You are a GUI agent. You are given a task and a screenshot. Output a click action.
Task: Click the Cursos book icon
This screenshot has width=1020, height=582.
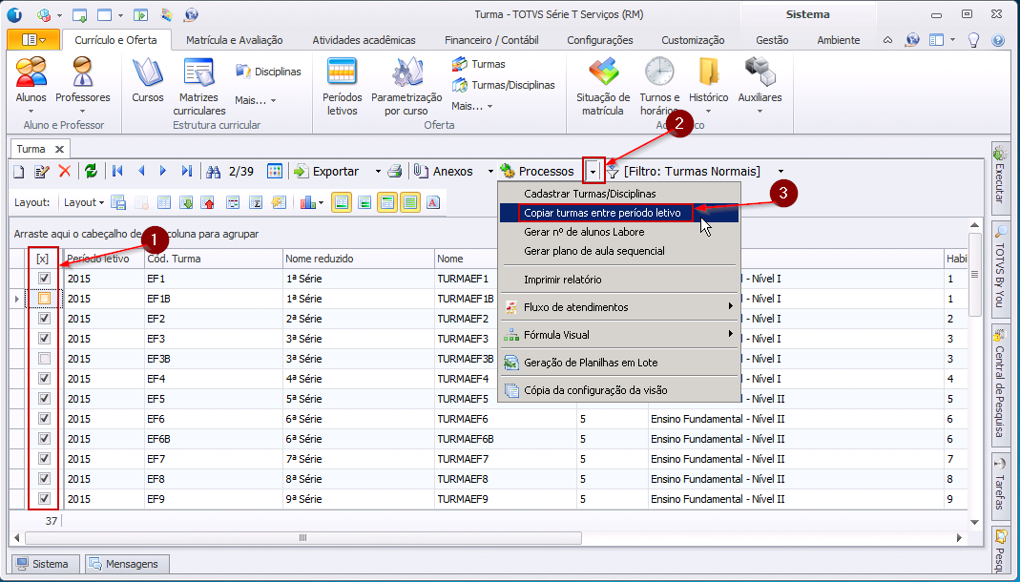(x=148, y=73)
